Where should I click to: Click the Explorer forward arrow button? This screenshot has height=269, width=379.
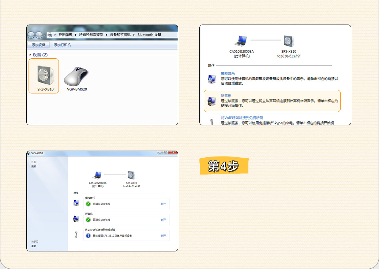click(x=39, y=35)
